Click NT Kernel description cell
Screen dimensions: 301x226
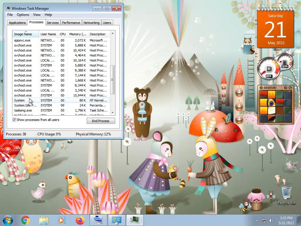pos(98,100)
